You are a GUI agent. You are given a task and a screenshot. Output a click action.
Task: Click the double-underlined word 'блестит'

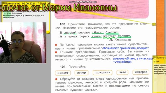(x=112, y=32)
